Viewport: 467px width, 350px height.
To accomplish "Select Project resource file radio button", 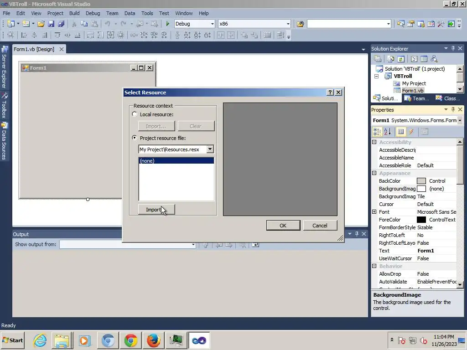I will tap(135, 138).
